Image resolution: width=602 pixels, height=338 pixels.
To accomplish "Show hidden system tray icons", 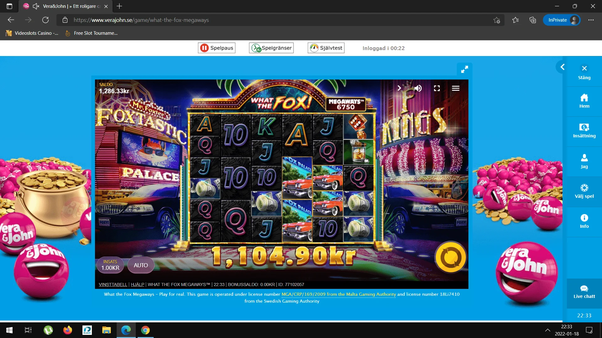I will tap(548, 330).
